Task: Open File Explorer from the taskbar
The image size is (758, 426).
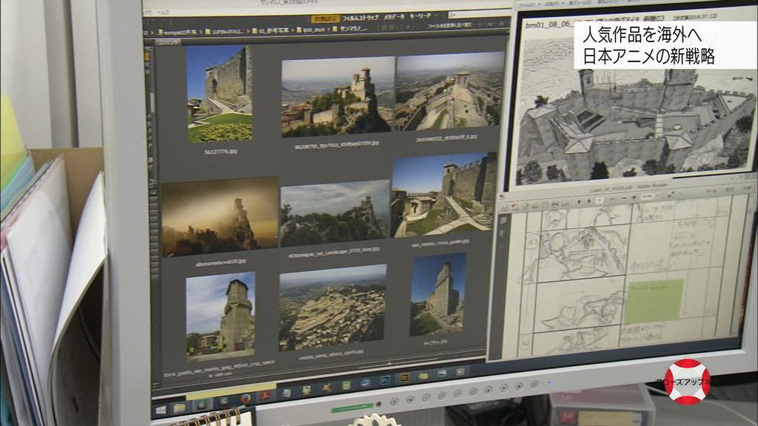Action: click(180, 408)
